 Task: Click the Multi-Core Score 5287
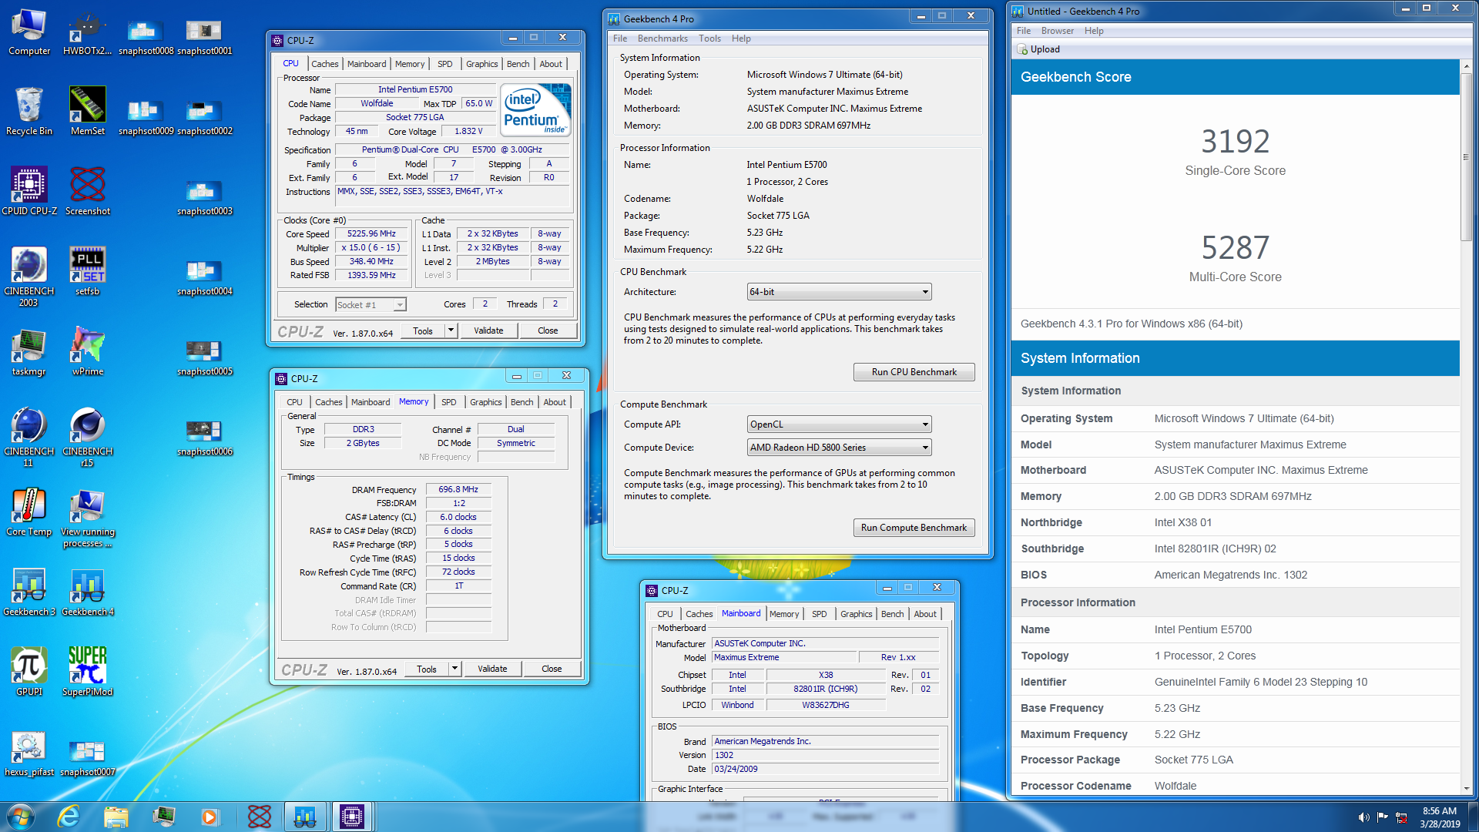point(1235,247)
